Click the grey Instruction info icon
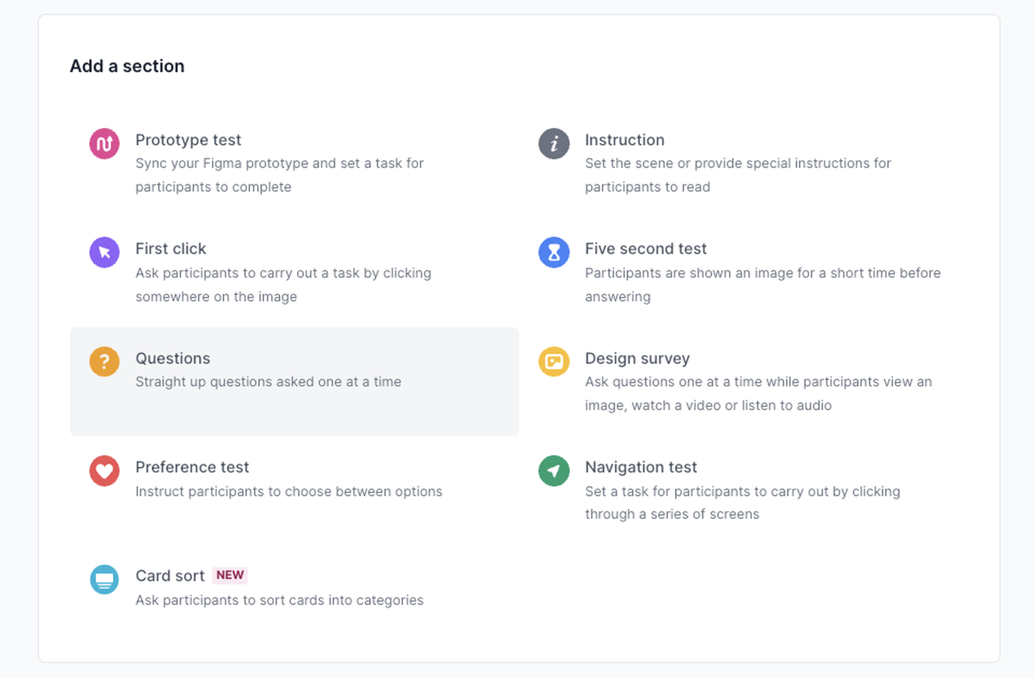1035x678 pixels. click(x=554, y=144)
